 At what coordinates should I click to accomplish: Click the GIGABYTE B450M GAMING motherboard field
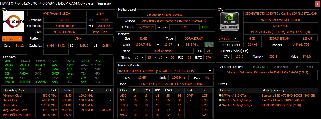(x=165, y=15)
